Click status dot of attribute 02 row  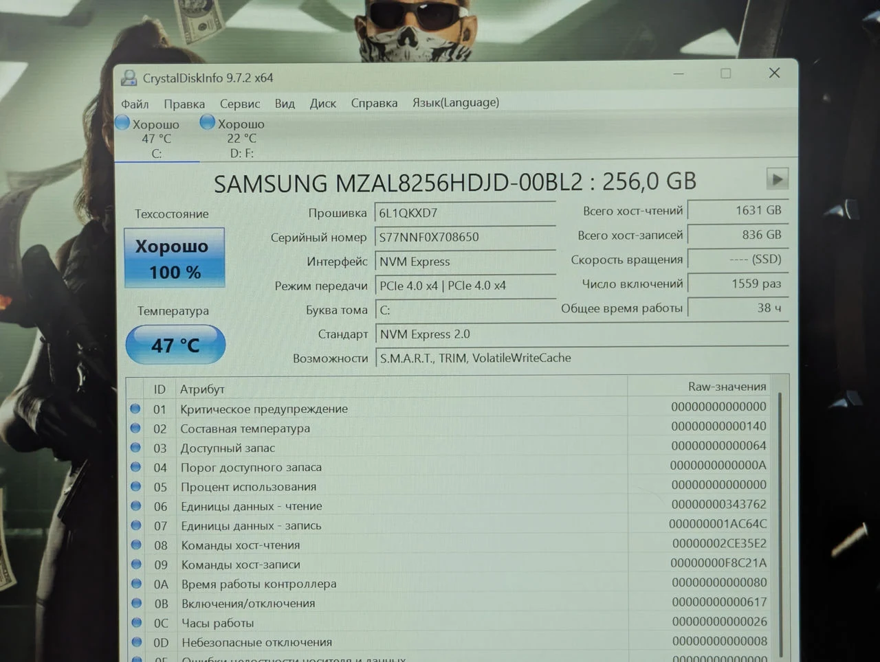(x=135, y=428)
